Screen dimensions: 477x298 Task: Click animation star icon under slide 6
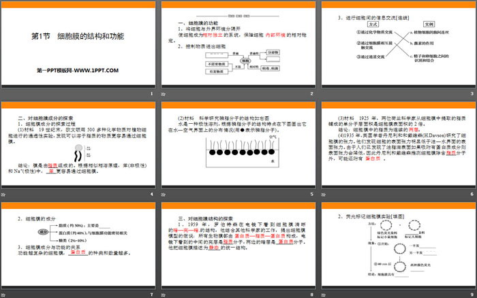coord(324,195)
